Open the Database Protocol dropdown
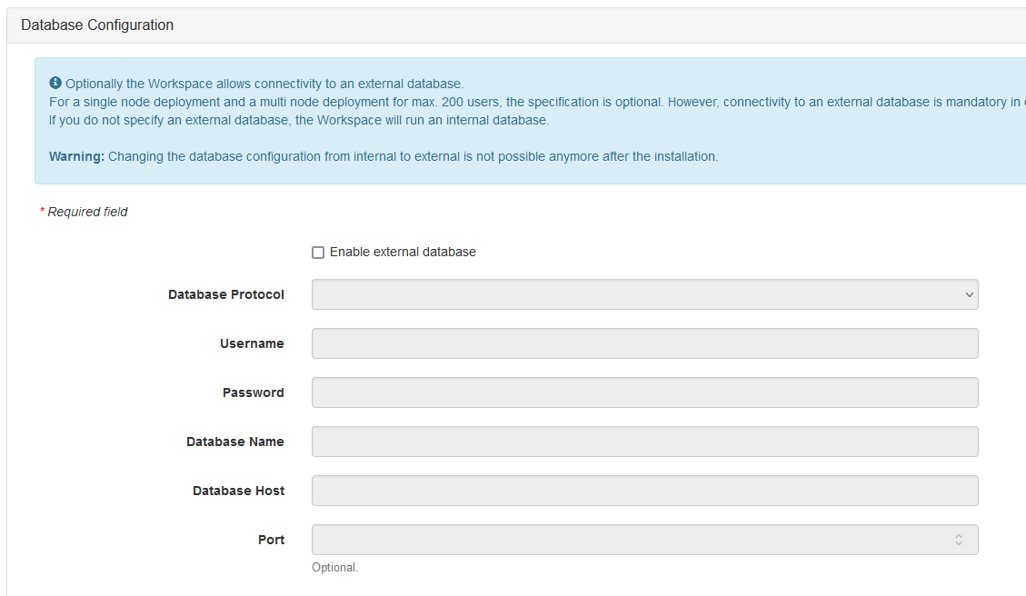Image resolution: width=1026 pixels, height=596 pixels. click(x=644, y=294)
